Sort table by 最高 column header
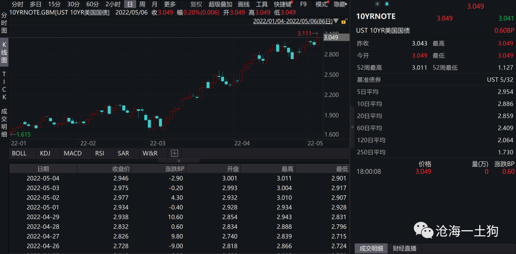This screenshot has width=516, height=254. tap(268, 169)
